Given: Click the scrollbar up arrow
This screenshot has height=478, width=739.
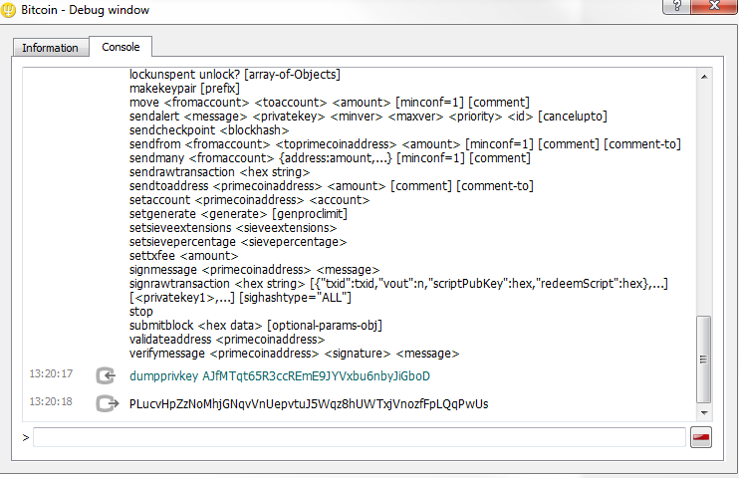Looking at the screenshot, I should pyautogui.click(x=704, y=77).
